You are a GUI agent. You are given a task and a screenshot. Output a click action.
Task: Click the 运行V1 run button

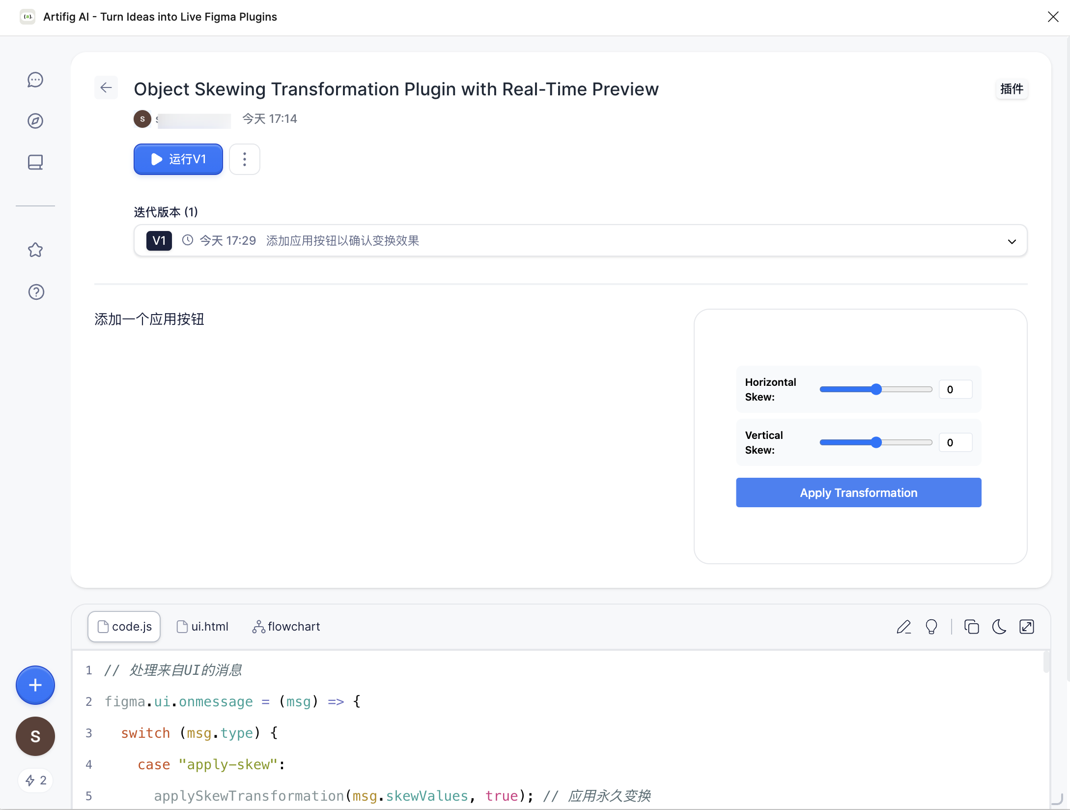tap(178, 159)
